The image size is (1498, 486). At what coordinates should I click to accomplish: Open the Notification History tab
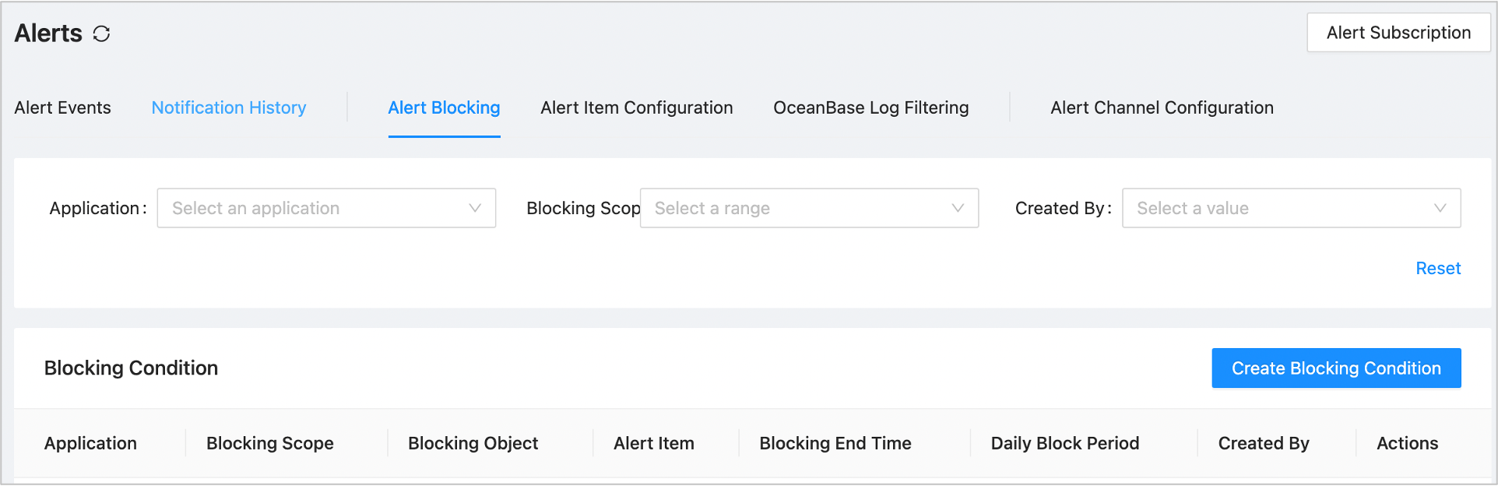pyautogui.click(x=229, y=107)
